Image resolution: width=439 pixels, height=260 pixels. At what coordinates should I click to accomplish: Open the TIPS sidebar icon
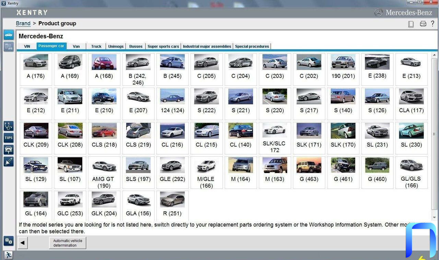9,138
